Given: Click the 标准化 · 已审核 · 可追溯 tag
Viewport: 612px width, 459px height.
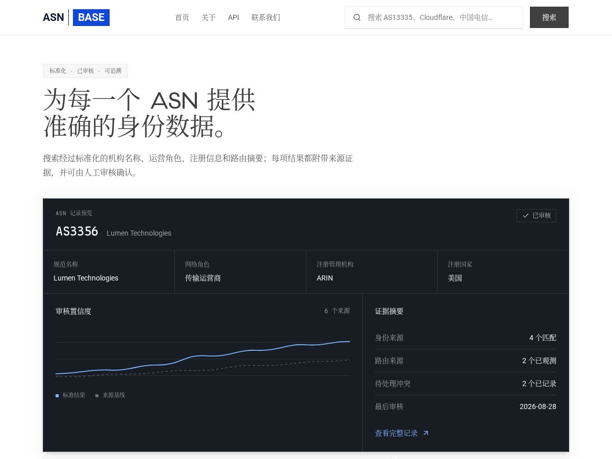Looking at the screenshot, I should [x=85, y=71].
